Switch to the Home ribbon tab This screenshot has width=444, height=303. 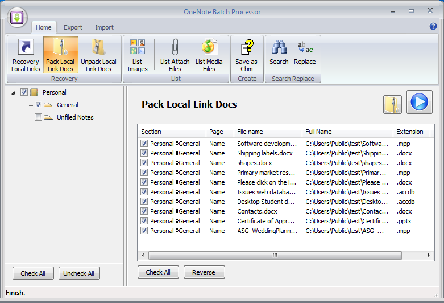tap(44, 27)
